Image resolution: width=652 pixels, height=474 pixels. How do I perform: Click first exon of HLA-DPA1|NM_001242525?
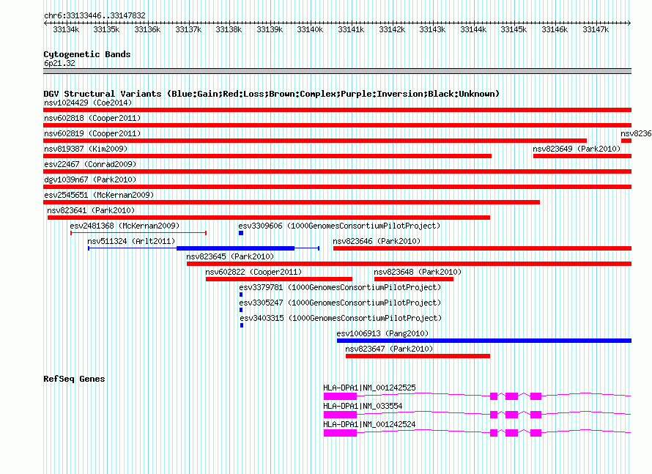(x=340, y=396)
